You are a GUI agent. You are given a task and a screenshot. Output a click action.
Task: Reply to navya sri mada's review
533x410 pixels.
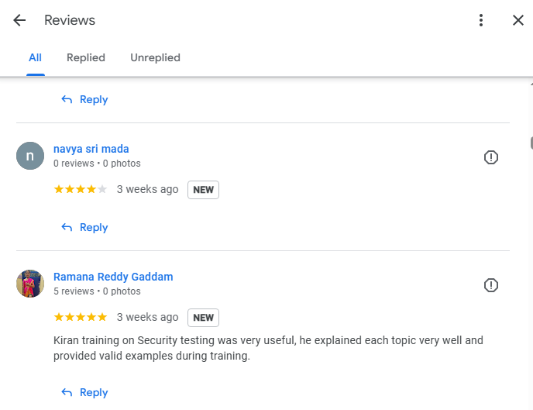[x=84, y=227]
